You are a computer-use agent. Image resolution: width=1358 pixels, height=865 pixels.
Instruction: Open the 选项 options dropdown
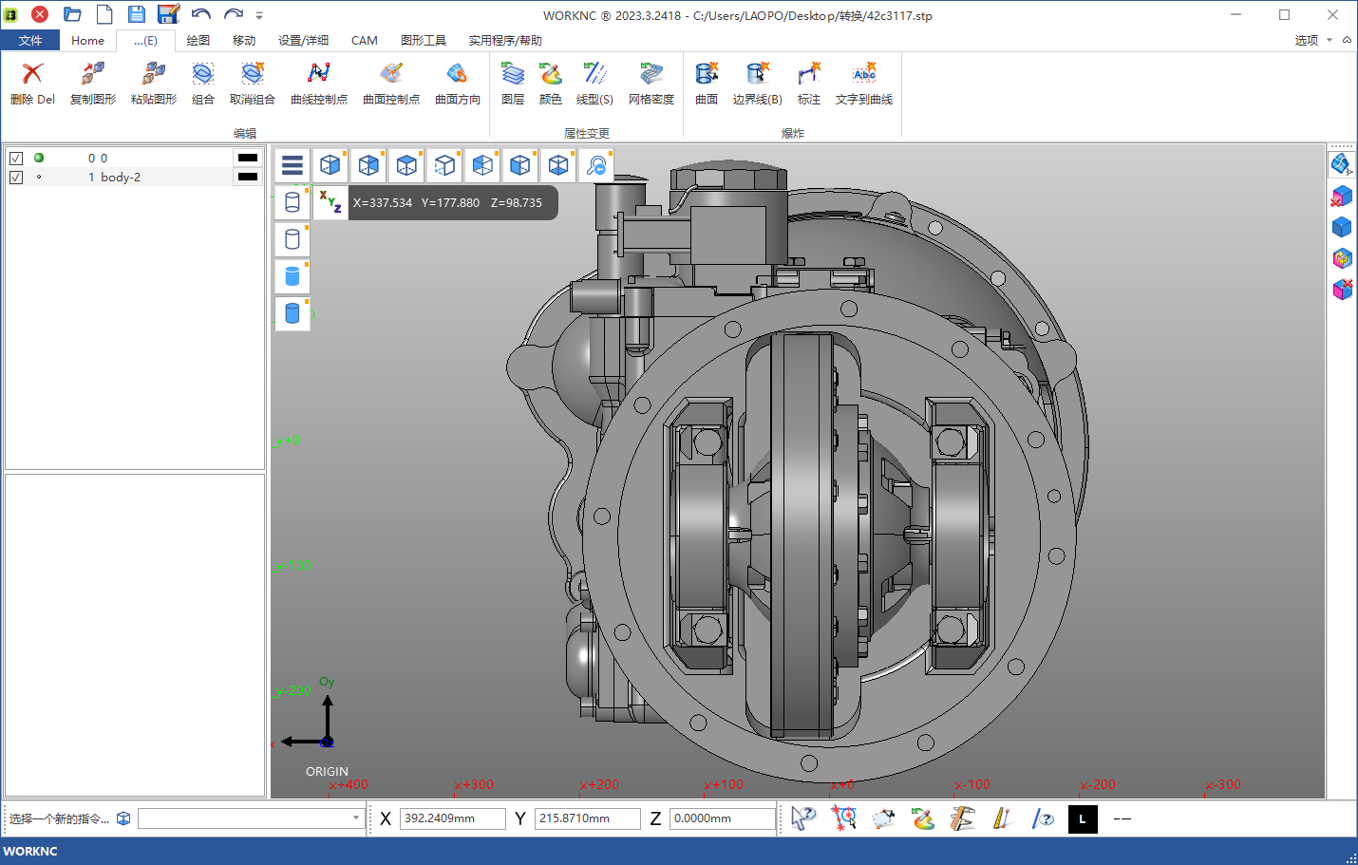click(1313, 40)
